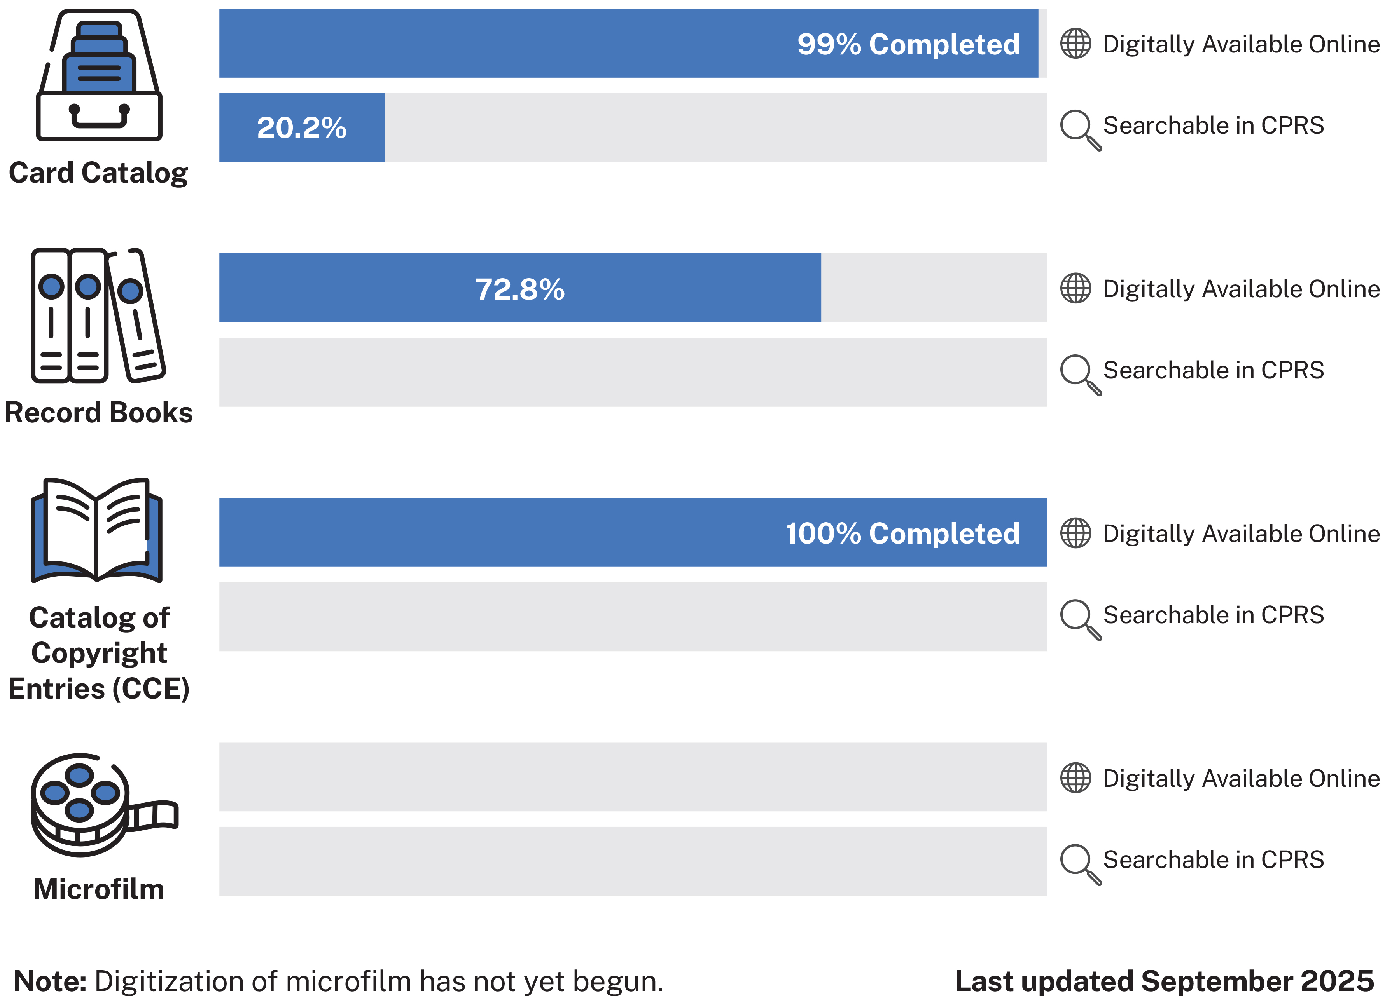Click the globe icon in Card Catalog row
Viewport: 1385px width, 1004px height.
click(x=1075, y=44)
